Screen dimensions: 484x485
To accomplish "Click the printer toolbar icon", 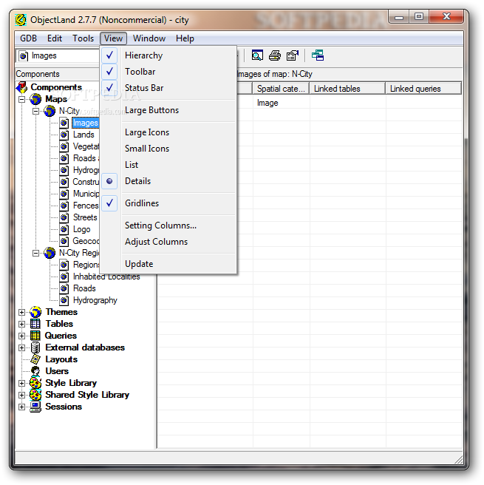I will (x=274, y=55).
